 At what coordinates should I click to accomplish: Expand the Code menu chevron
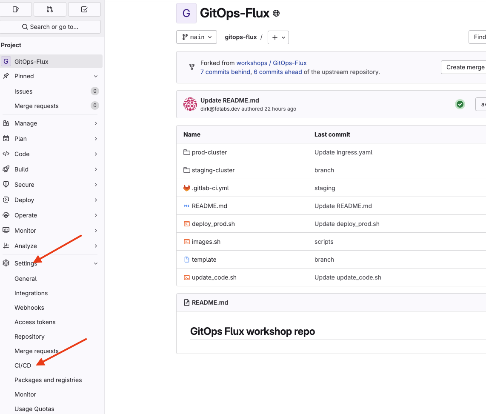pos(96,154)
